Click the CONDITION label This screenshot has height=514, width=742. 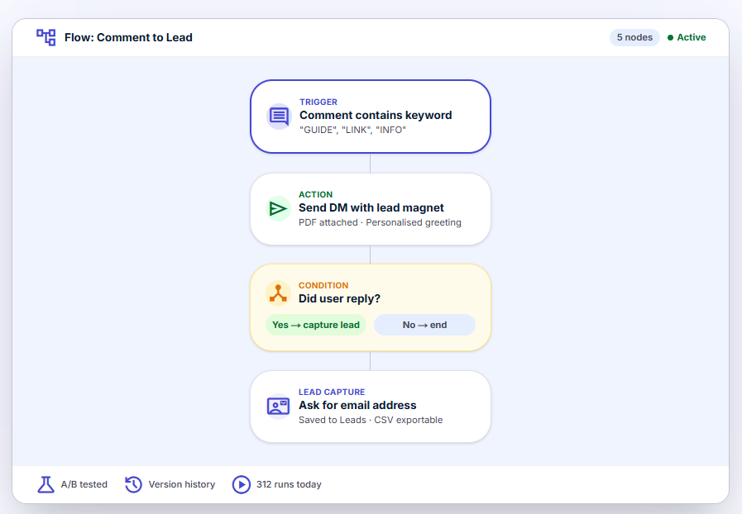[323, 286]
